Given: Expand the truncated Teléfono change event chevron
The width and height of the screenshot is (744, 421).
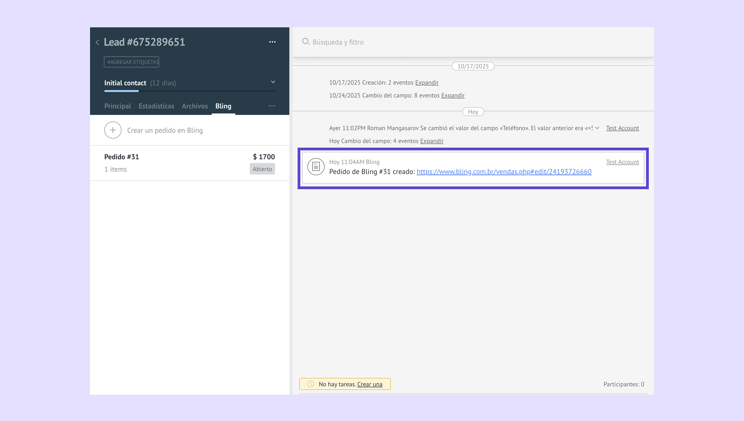Looking at the screenshot, I should [597, 128].
